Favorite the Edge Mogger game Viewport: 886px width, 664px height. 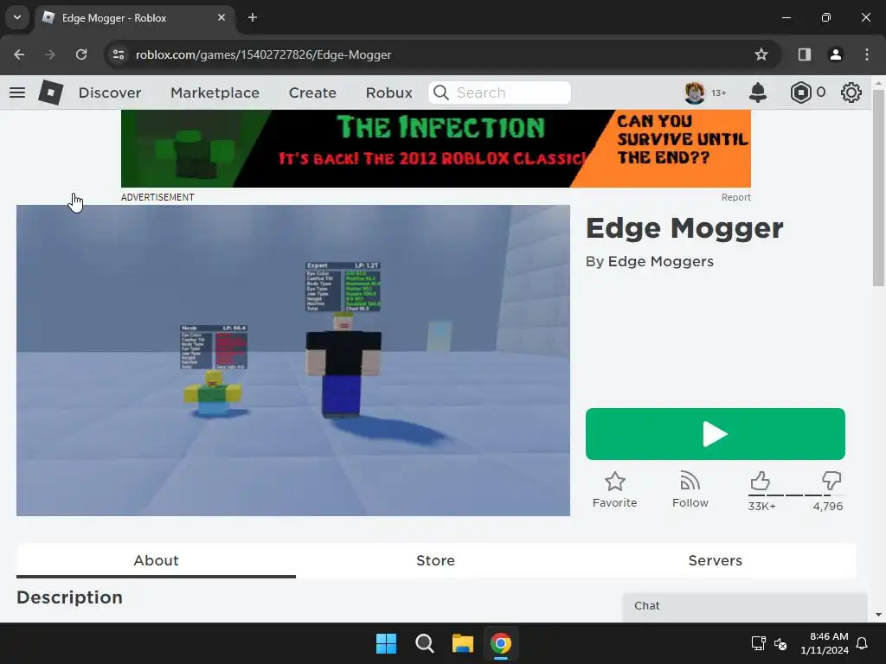tap(614, 489)
